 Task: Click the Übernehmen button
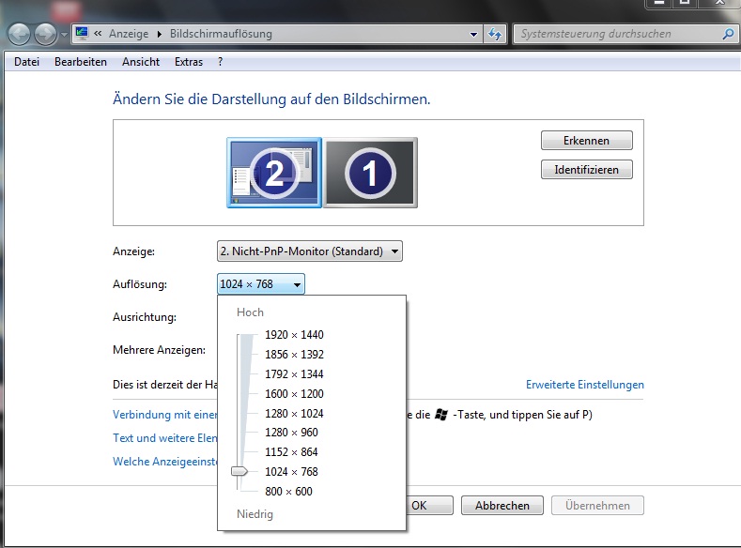[x=597, y=506]
